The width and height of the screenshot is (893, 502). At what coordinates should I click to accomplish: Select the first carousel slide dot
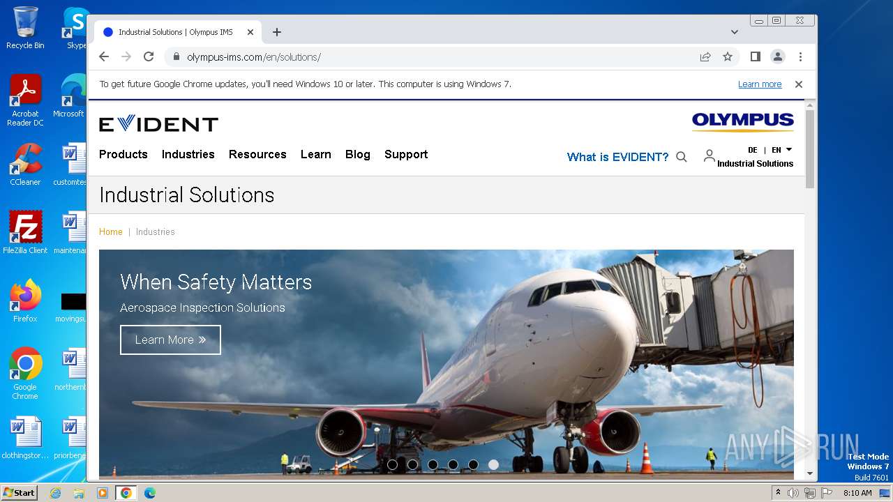pos(392,464)
